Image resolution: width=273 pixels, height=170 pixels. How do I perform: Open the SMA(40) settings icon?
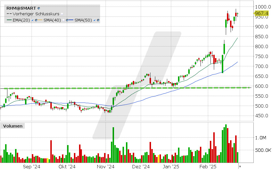tap(67, 20)
